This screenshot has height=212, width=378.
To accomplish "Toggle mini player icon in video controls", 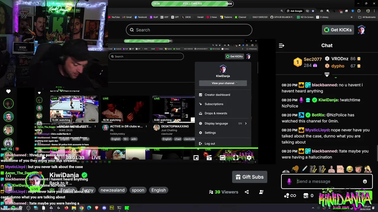I will [196, 158].
